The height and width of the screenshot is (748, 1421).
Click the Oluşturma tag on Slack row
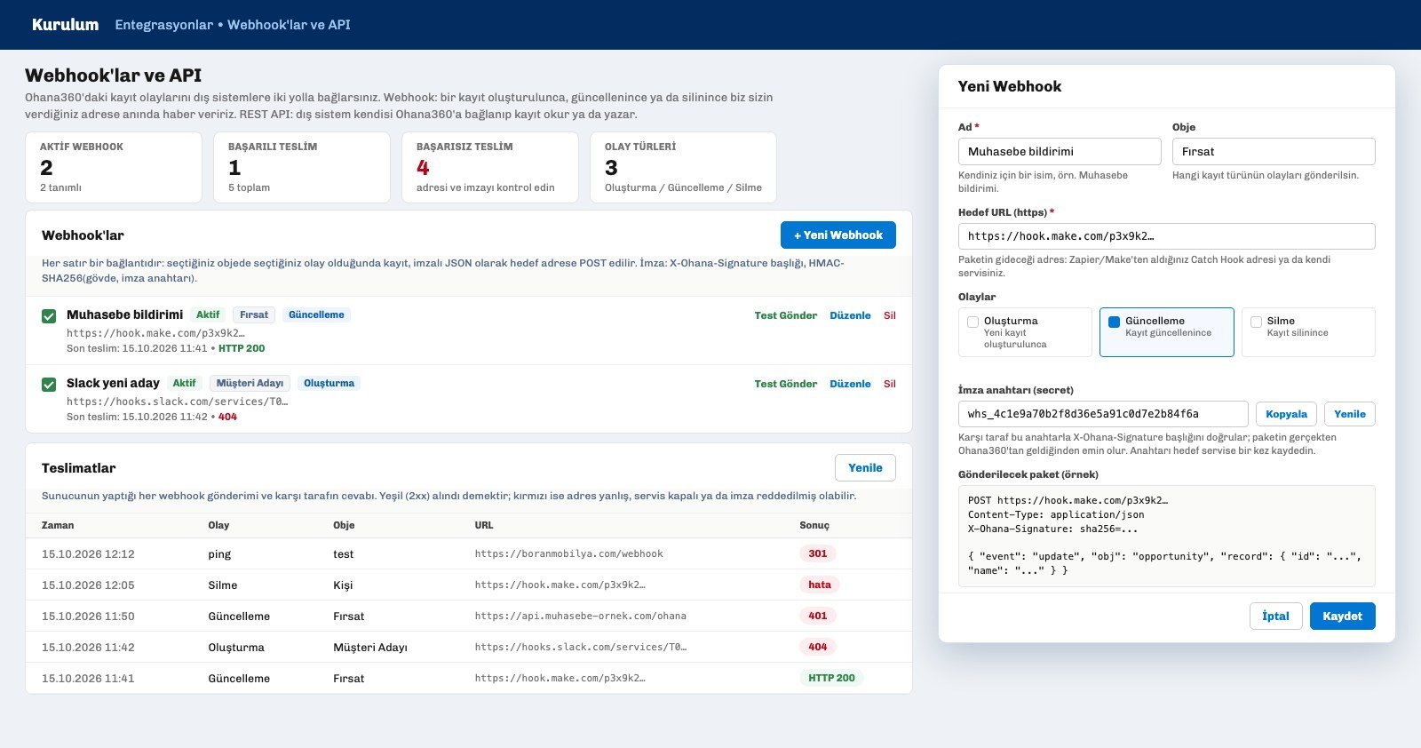[x=329, y=384]
